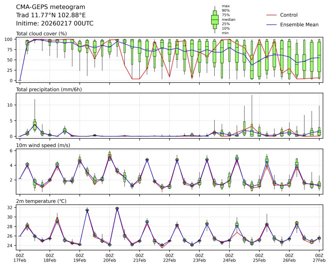Click the 00Z 27Feb x-axis label
This screenshot has height=267, width=330.
pyautogui.click(x=319, y=258)
